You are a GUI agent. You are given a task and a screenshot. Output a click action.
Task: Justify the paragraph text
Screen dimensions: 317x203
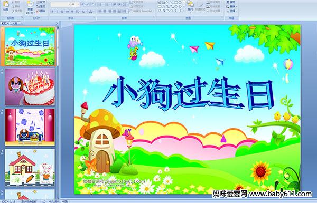point(115,11)
